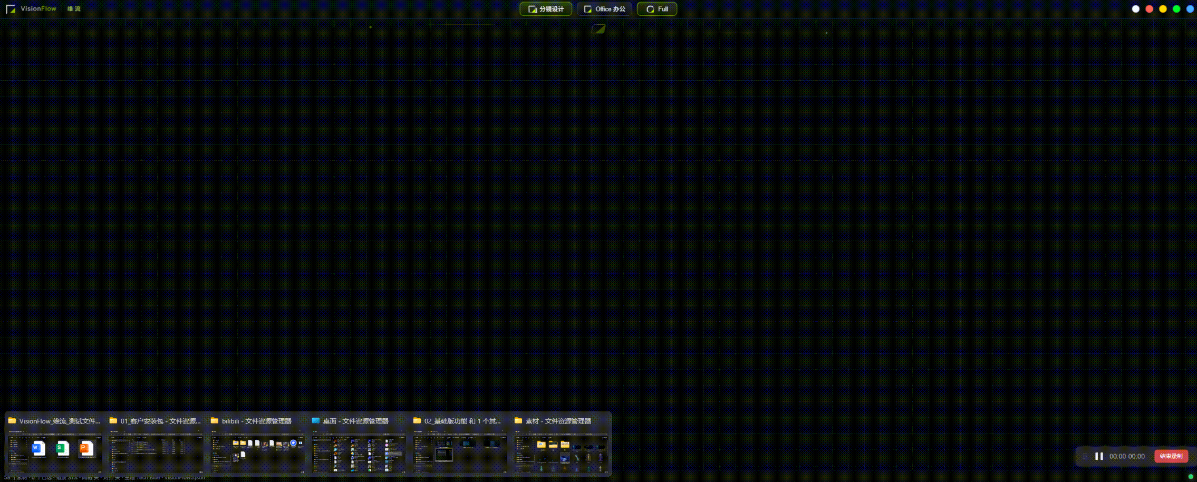Viewport: 1197px width, 482px height.
Task: Open the 02_基础版功能 explorer window preview
Action: tap(460, 451)
